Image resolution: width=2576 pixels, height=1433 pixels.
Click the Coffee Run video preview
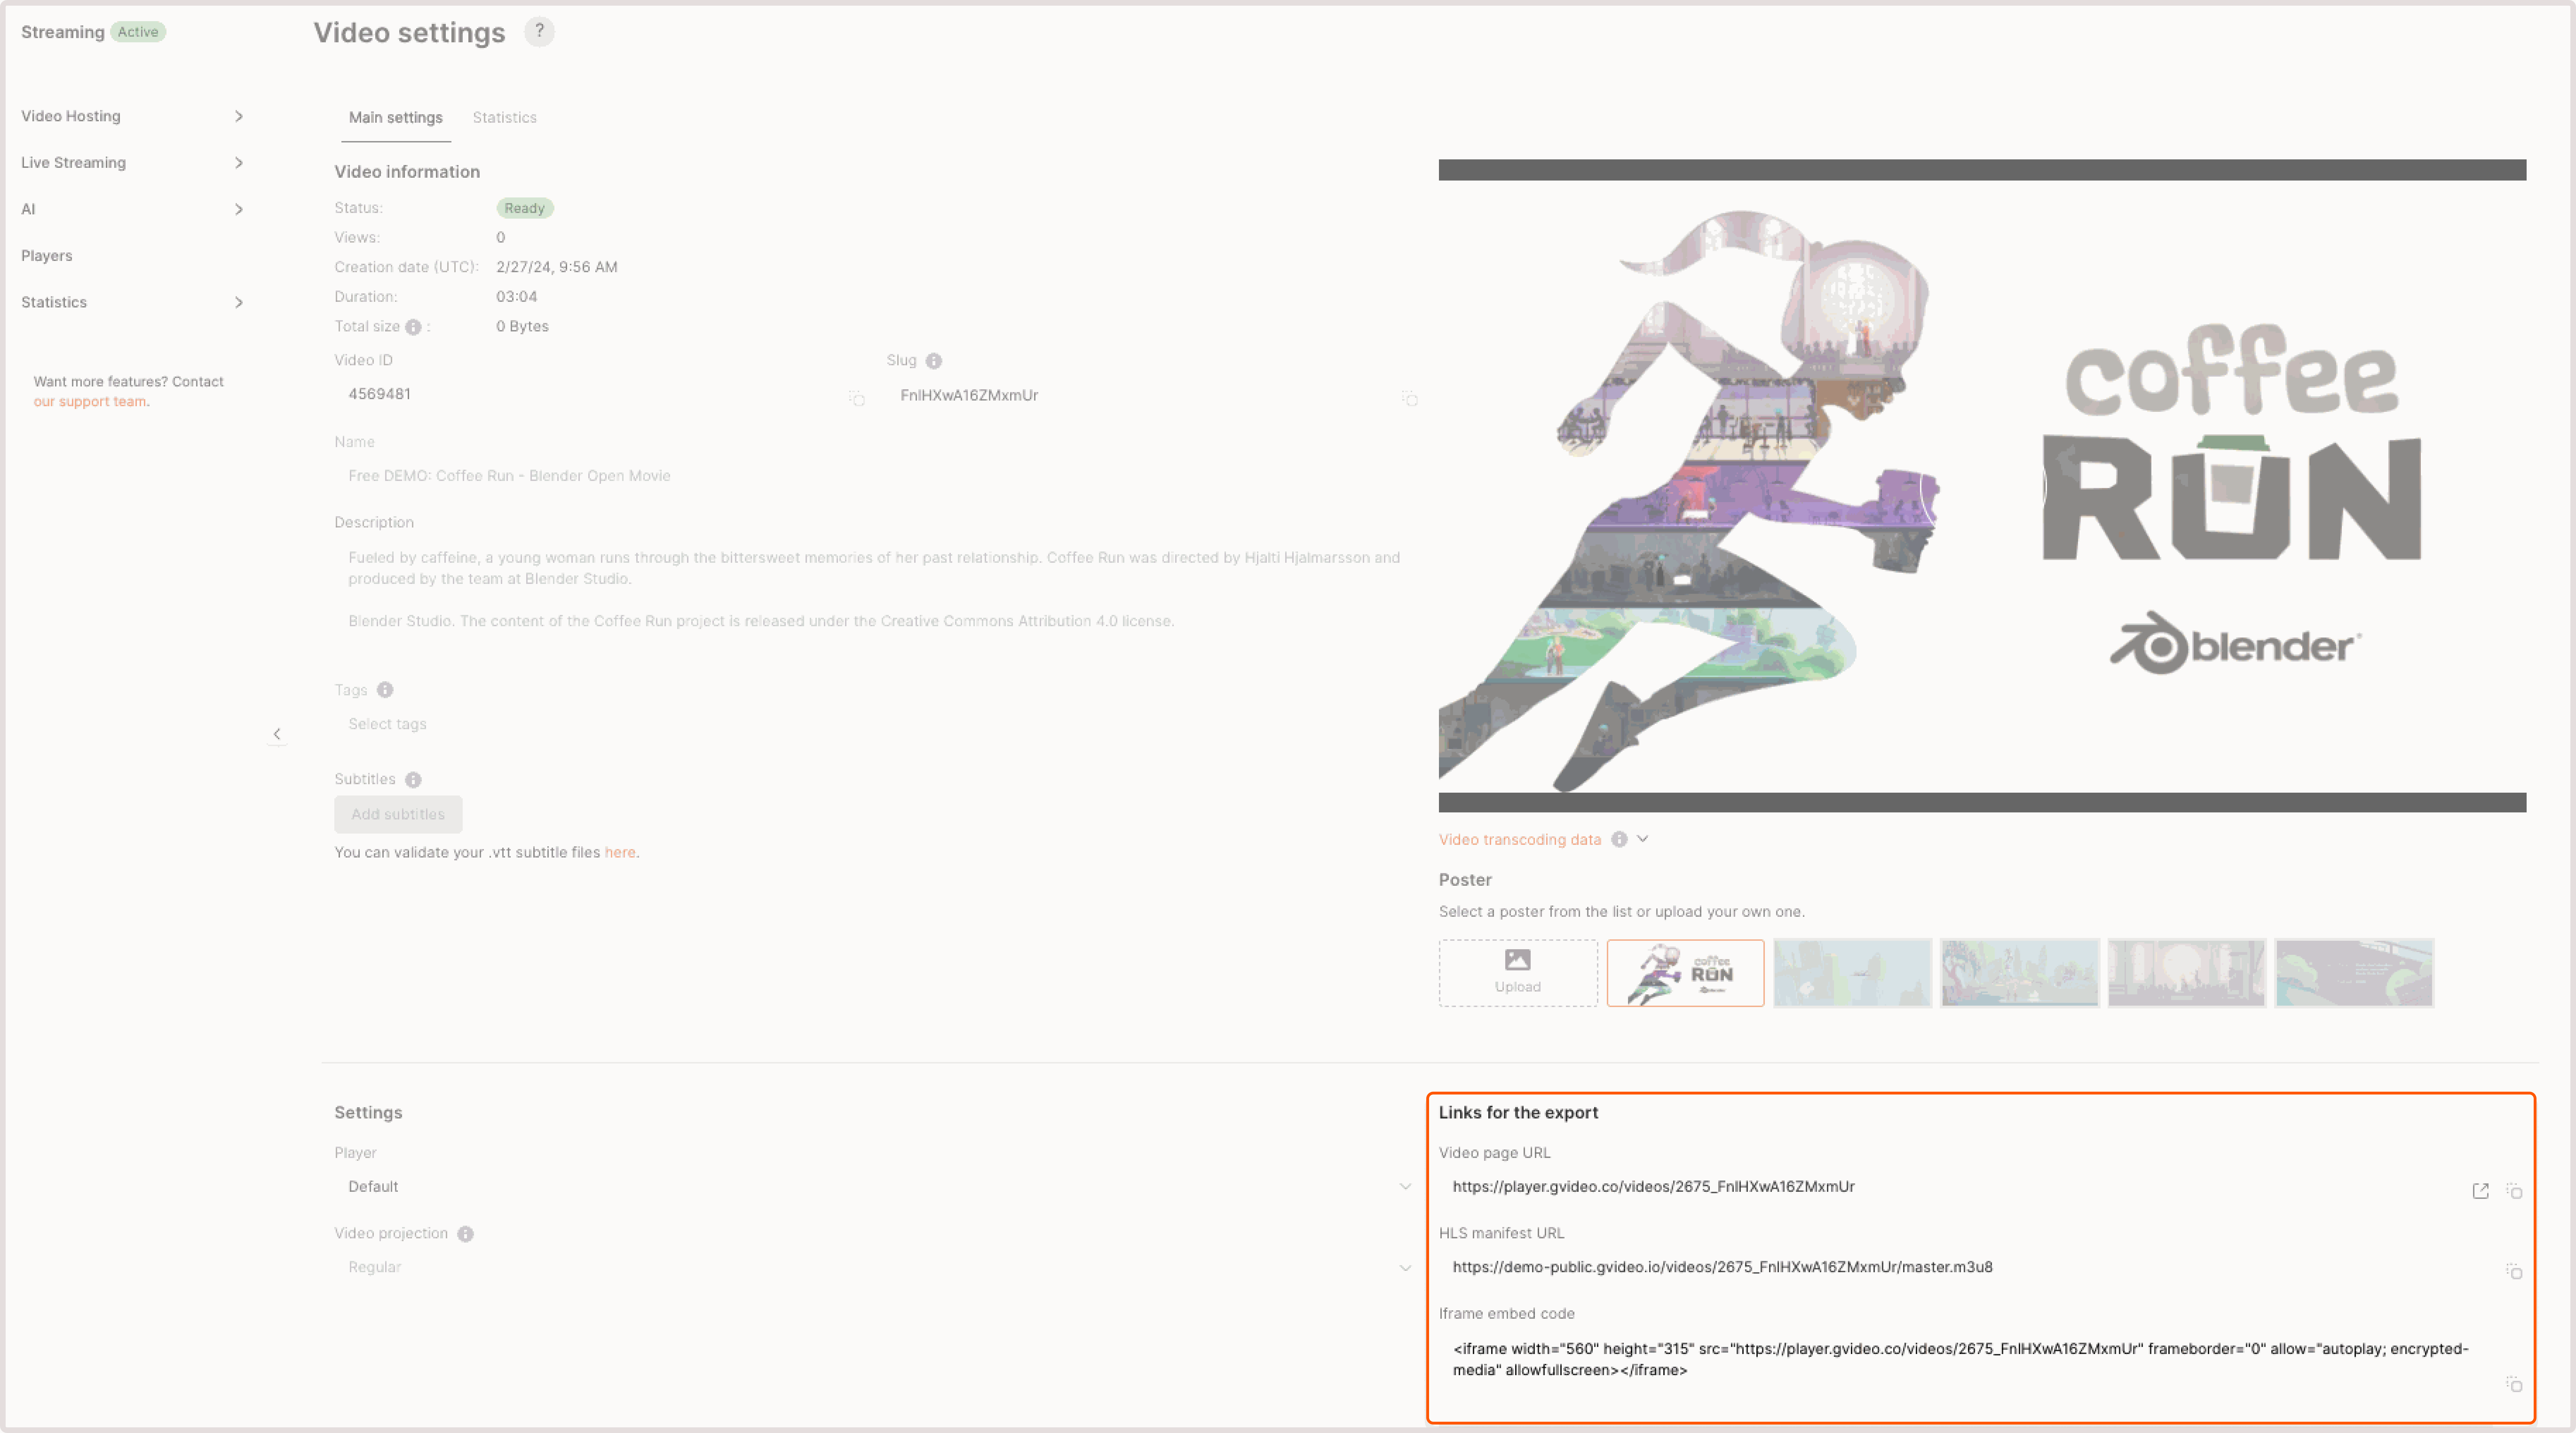1982,486
